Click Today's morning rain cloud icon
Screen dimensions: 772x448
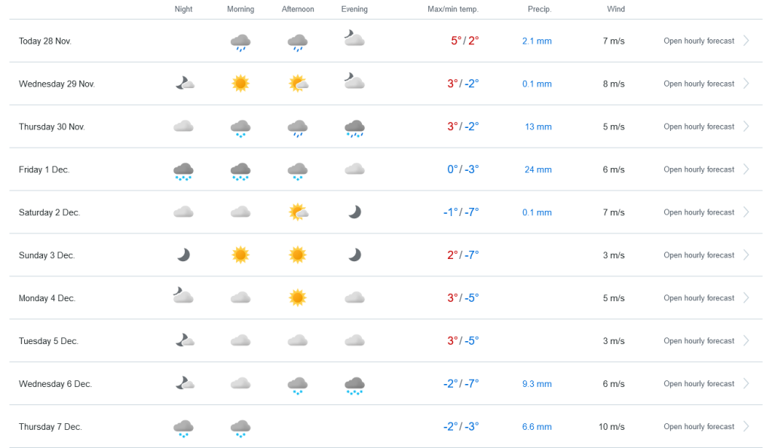pyautogui.click(x=240, y=41)
